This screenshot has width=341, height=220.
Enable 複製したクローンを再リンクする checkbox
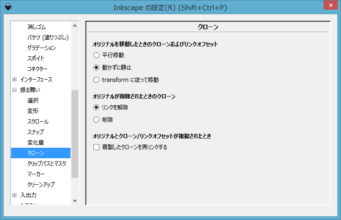pos(96,147)
